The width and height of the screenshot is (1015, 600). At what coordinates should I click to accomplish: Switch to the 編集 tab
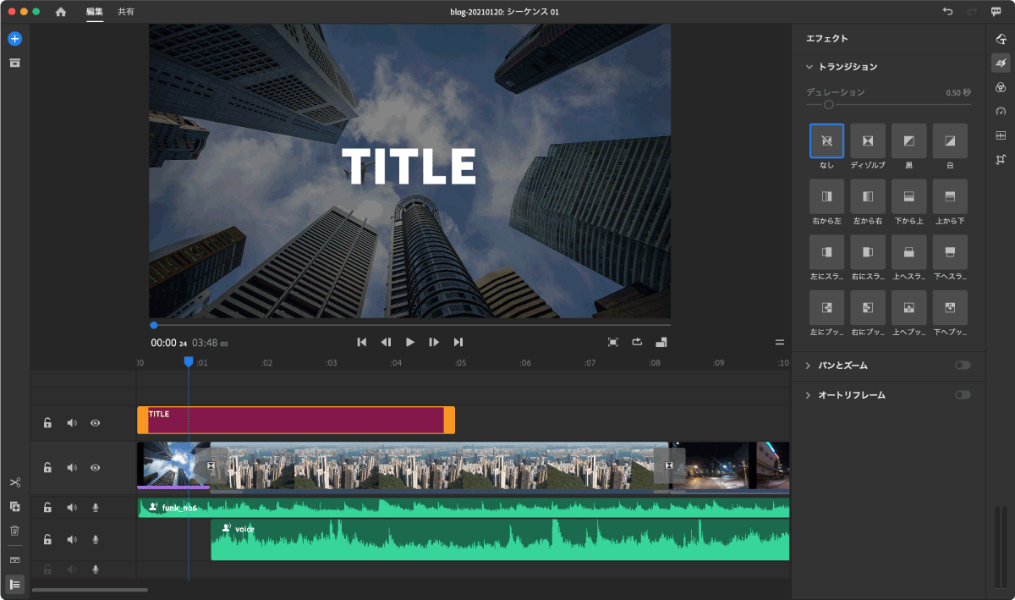click(x=95, y=12)
